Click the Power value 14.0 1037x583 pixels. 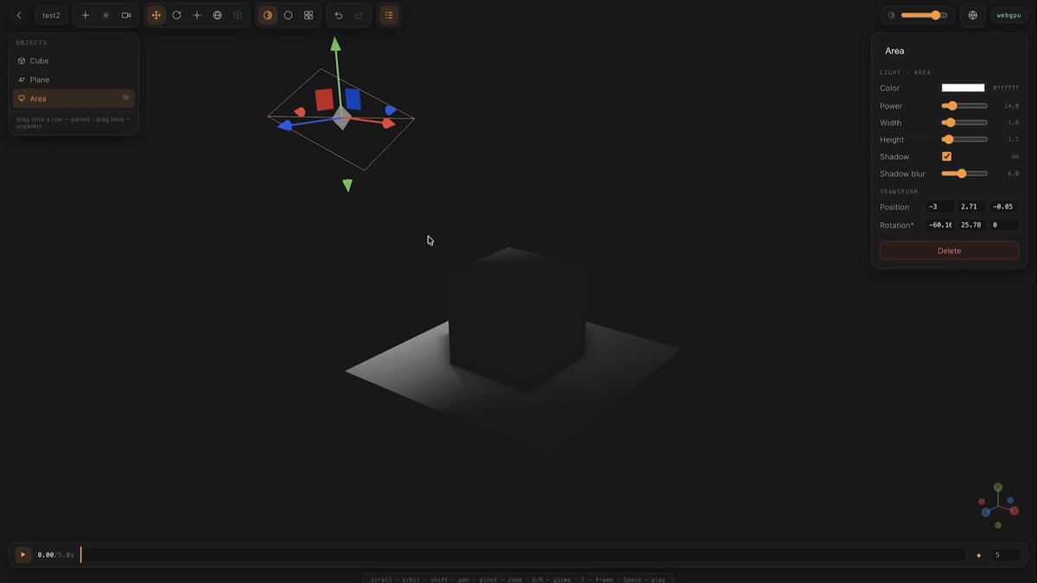1011,105
